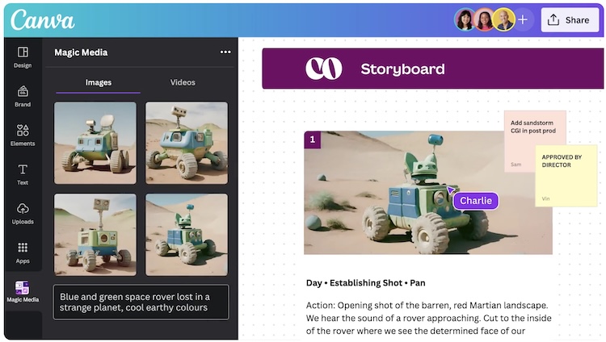This screenshot has height=342, width=606.
Task: Open the Elements panel icon
Action: coord(23,130)
